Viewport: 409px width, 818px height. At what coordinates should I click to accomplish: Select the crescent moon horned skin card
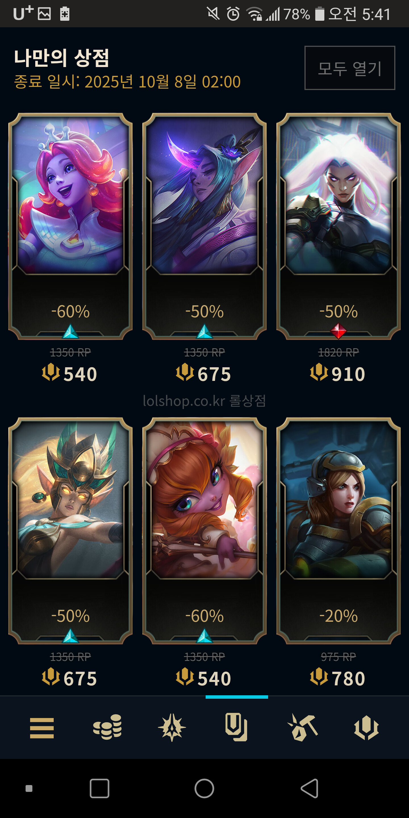[x=204, y=226]
